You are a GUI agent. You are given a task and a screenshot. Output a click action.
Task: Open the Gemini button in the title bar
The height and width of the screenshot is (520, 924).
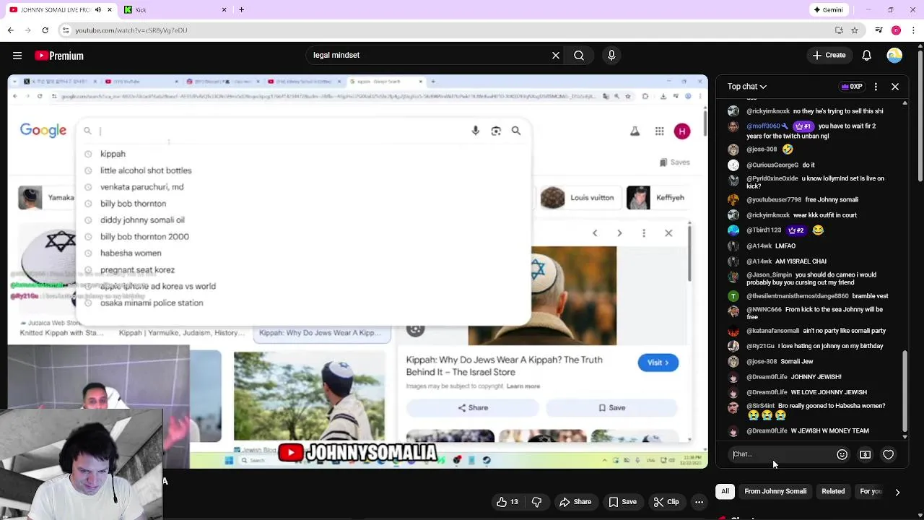[x=828, y=9]
